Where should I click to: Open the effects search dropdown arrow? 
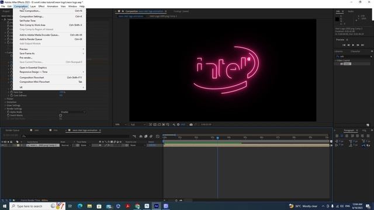tap(371, 57)
